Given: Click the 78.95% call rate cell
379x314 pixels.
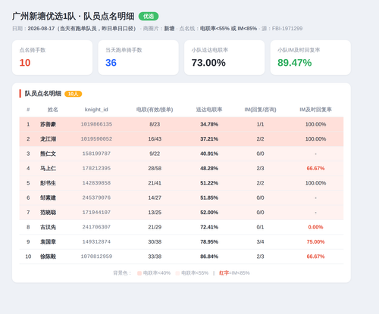Looking at the screenshot, I should pyautogui.click(x=209, y=241).
